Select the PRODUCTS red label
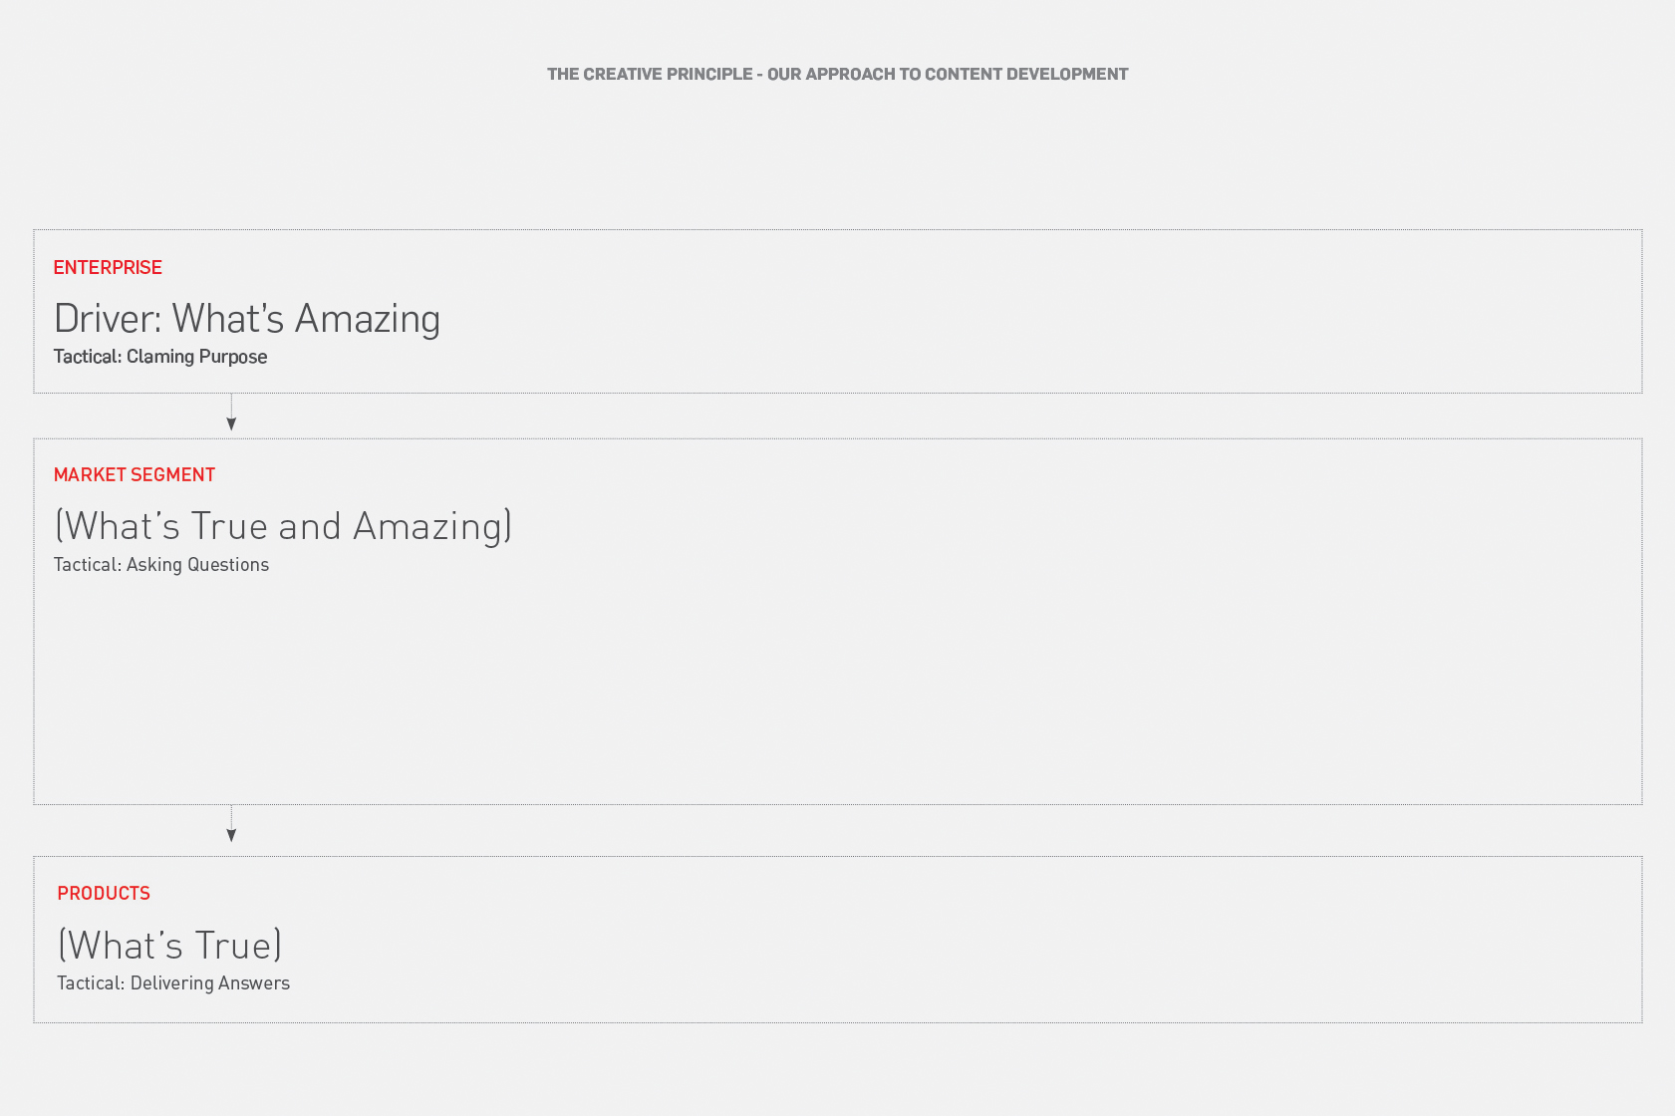1675x1116 pixels. [104, 893]
